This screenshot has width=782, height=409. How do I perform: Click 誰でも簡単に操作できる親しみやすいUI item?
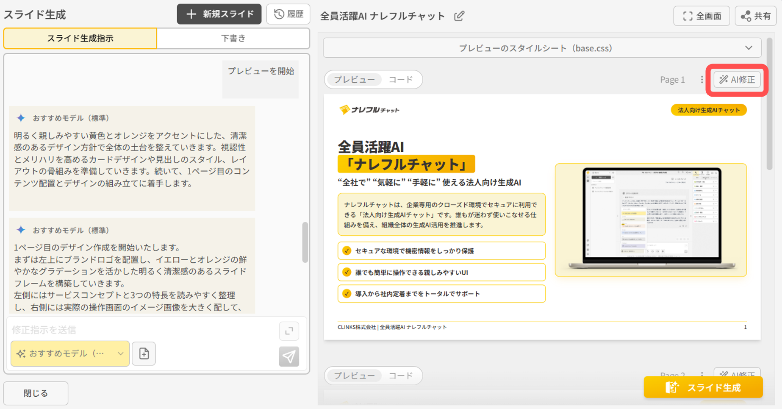click(441, 272)
